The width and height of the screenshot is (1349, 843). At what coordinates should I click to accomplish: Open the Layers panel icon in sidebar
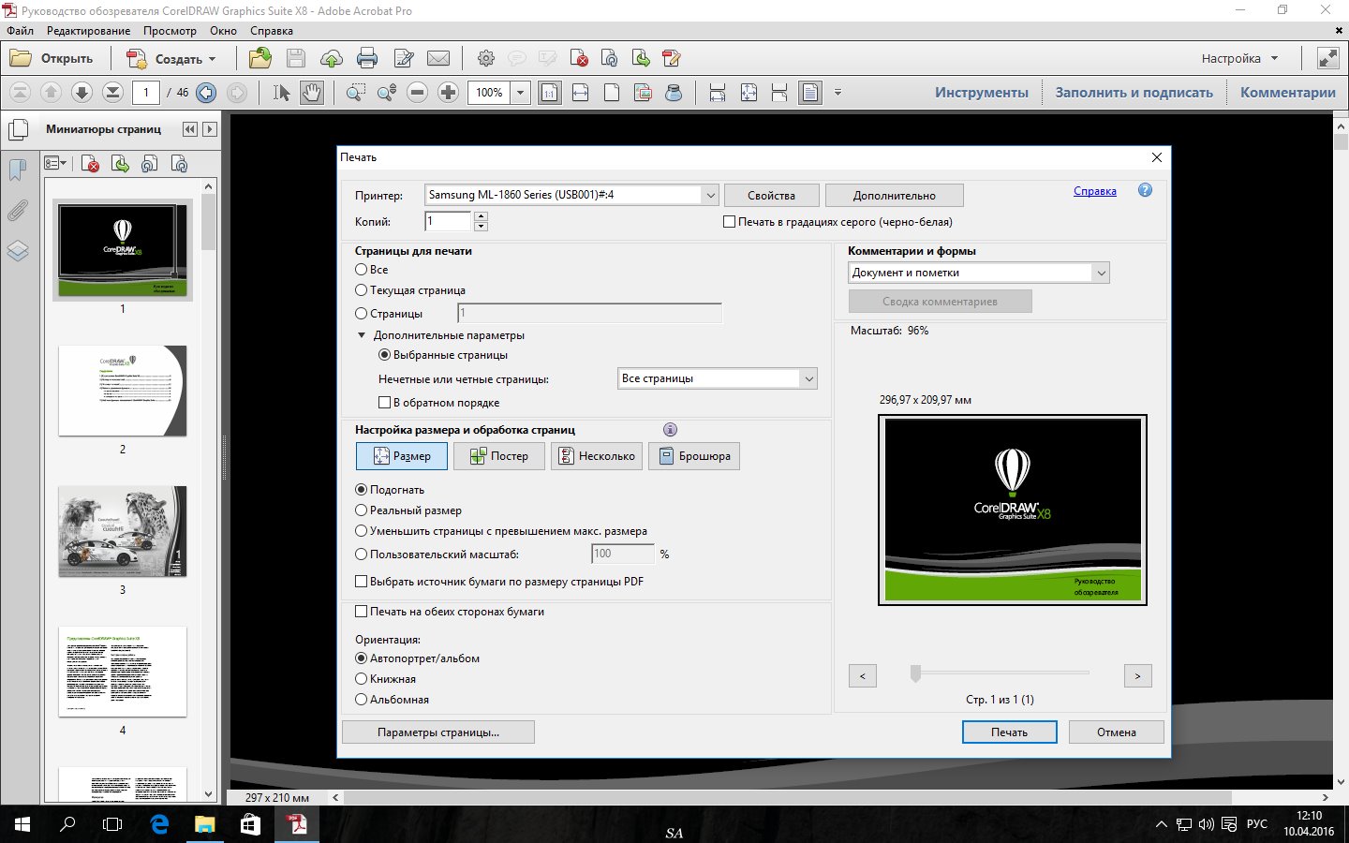click(18, 251)
